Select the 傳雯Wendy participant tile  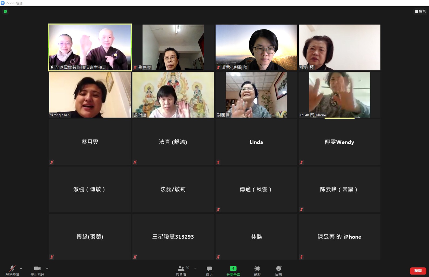pyautogui.click(x=339, y=142)
